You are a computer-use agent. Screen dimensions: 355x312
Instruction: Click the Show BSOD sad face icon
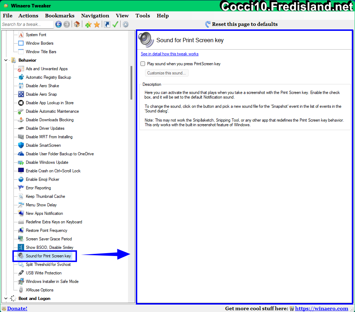tap(21, 247)
